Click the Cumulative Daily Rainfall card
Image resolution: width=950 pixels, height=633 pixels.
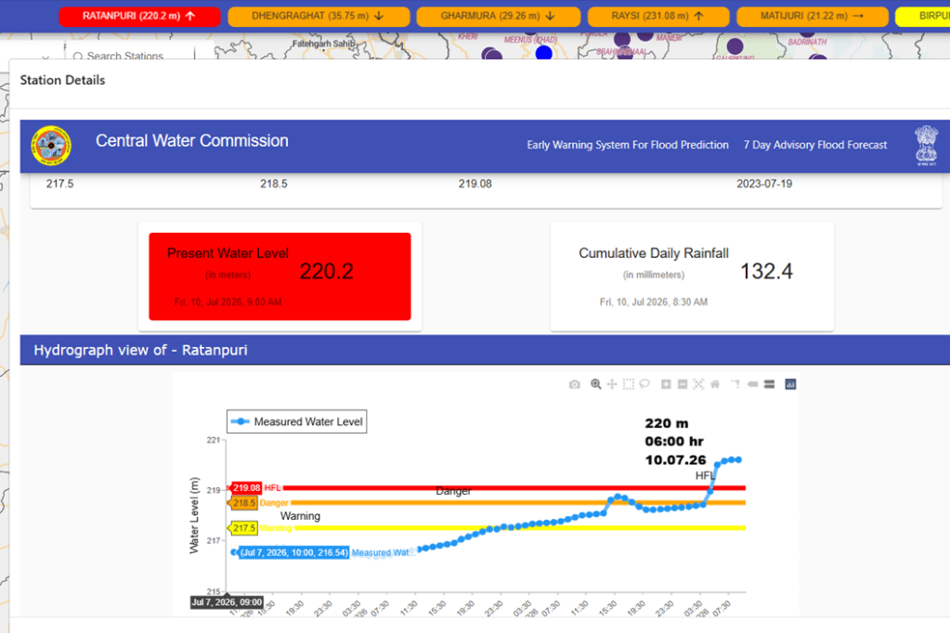coord(692,277)
